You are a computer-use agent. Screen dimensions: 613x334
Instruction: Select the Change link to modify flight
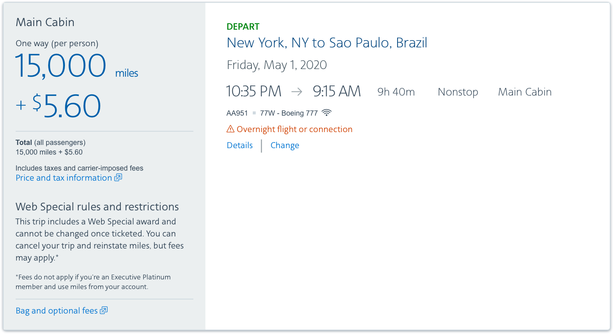pyautogui.click(x=285, y=145)
